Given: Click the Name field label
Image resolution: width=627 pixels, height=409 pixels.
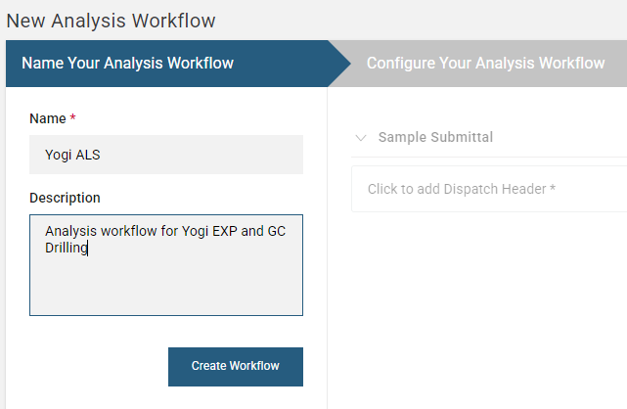Looking at the screenshot, I should (x=47, y=118).
